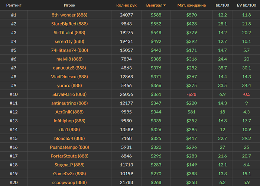View danuuutz8 (888) player stats
Viewport: 260px width, 186px height.
click(x=69, y=68)
